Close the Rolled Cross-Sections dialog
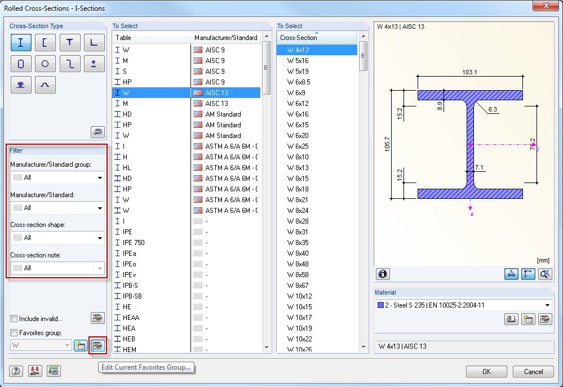The image size is (563, 387). [x=546, y=6]
